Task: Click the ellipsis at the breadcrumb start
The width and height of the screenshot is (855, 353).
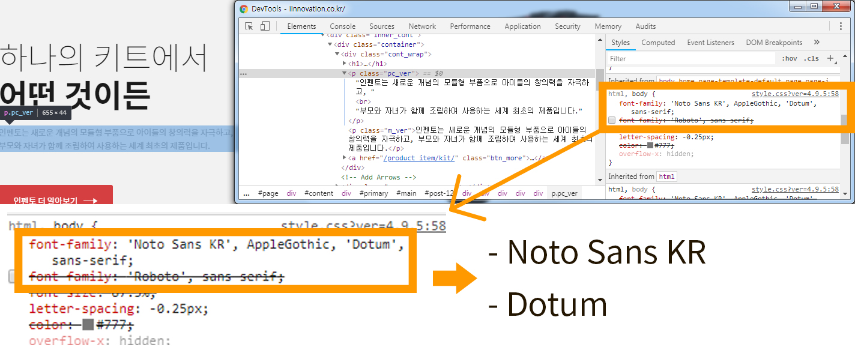Action: pos(246,193)
